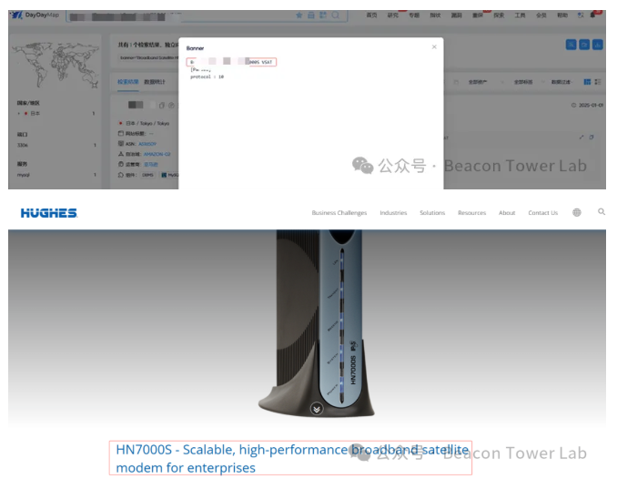
Task: Open Industries menu on Hughes
Action: (x=393, y=213)
